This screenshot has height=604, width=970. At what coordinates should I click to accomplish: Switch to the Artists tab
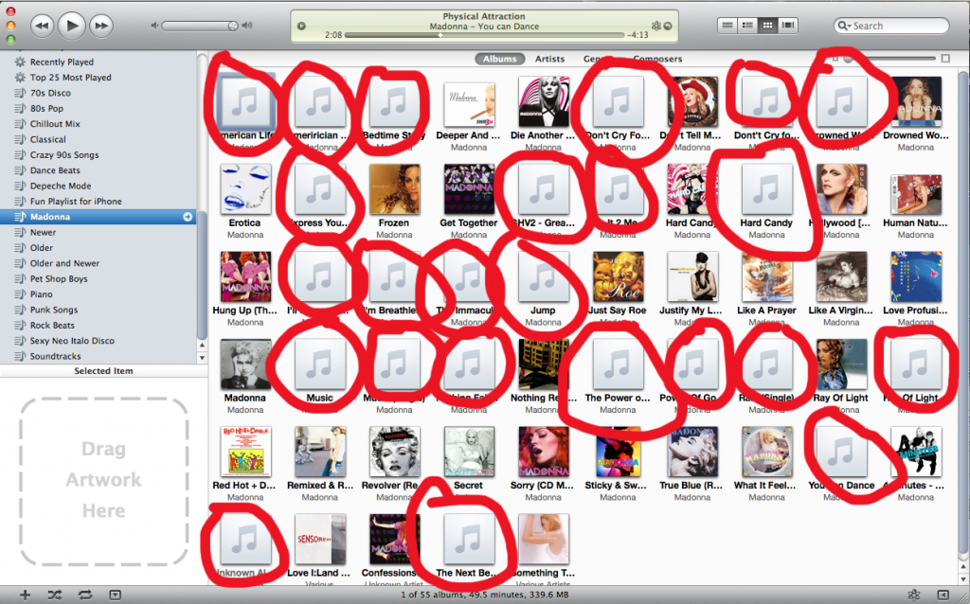point(549,58)
